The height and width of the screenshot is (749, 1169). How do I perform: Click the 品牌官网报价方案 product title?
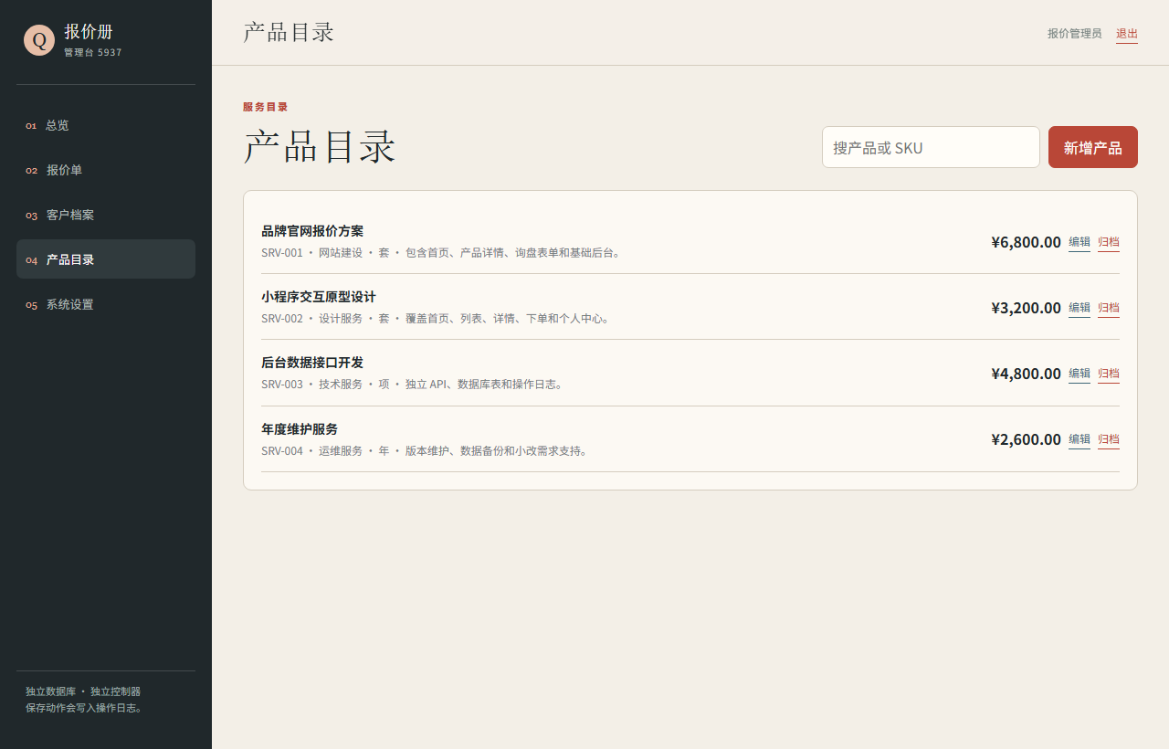click(x=312, y=231)
